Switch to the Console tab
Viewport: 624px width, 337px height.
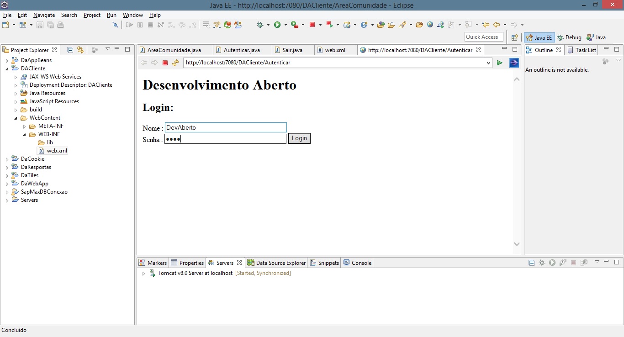358,263
